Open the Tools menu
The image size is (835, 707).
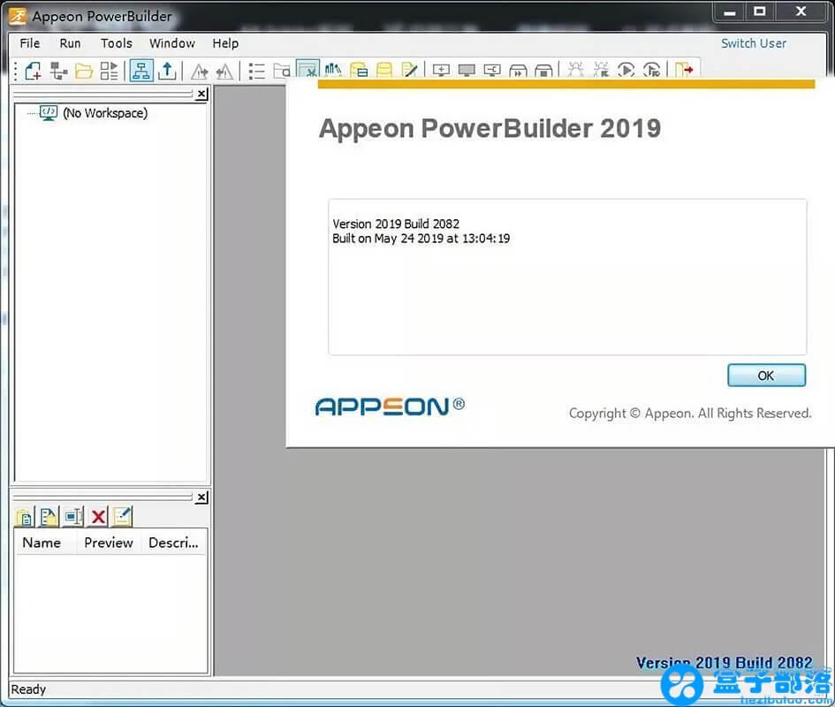(116, 42)
